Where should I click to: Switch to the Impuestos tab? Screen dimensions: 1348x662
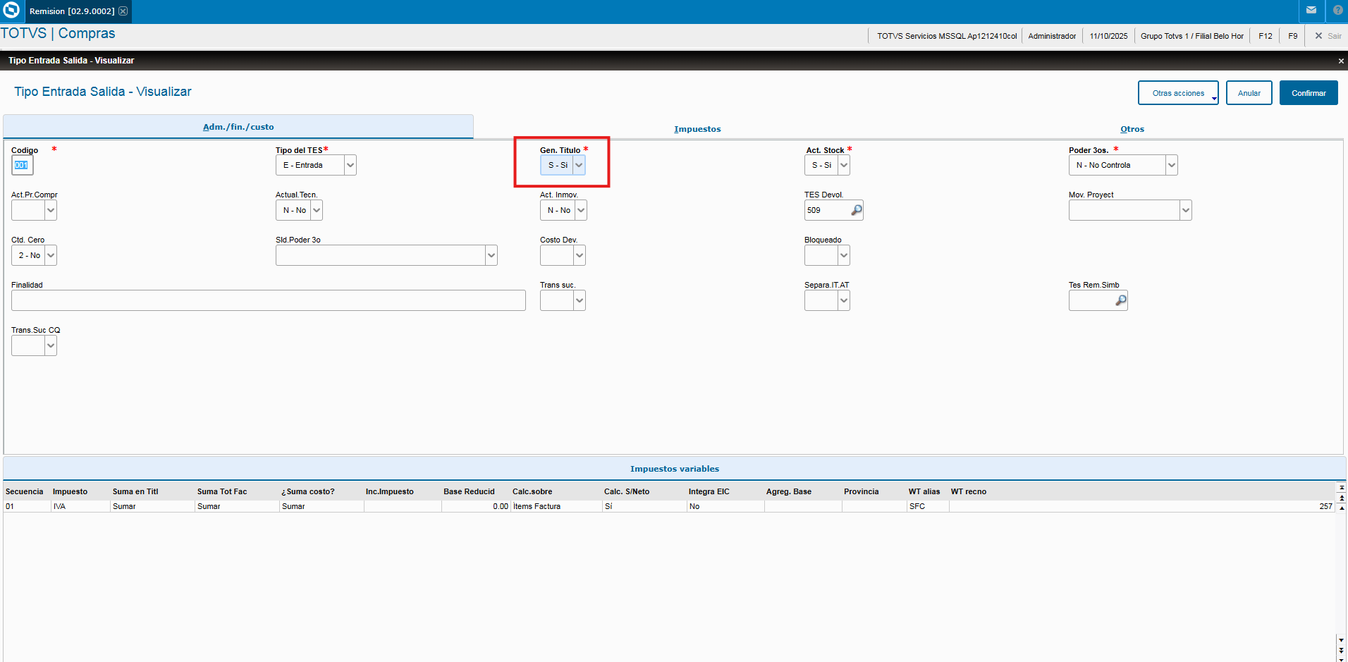pos(697,129)
